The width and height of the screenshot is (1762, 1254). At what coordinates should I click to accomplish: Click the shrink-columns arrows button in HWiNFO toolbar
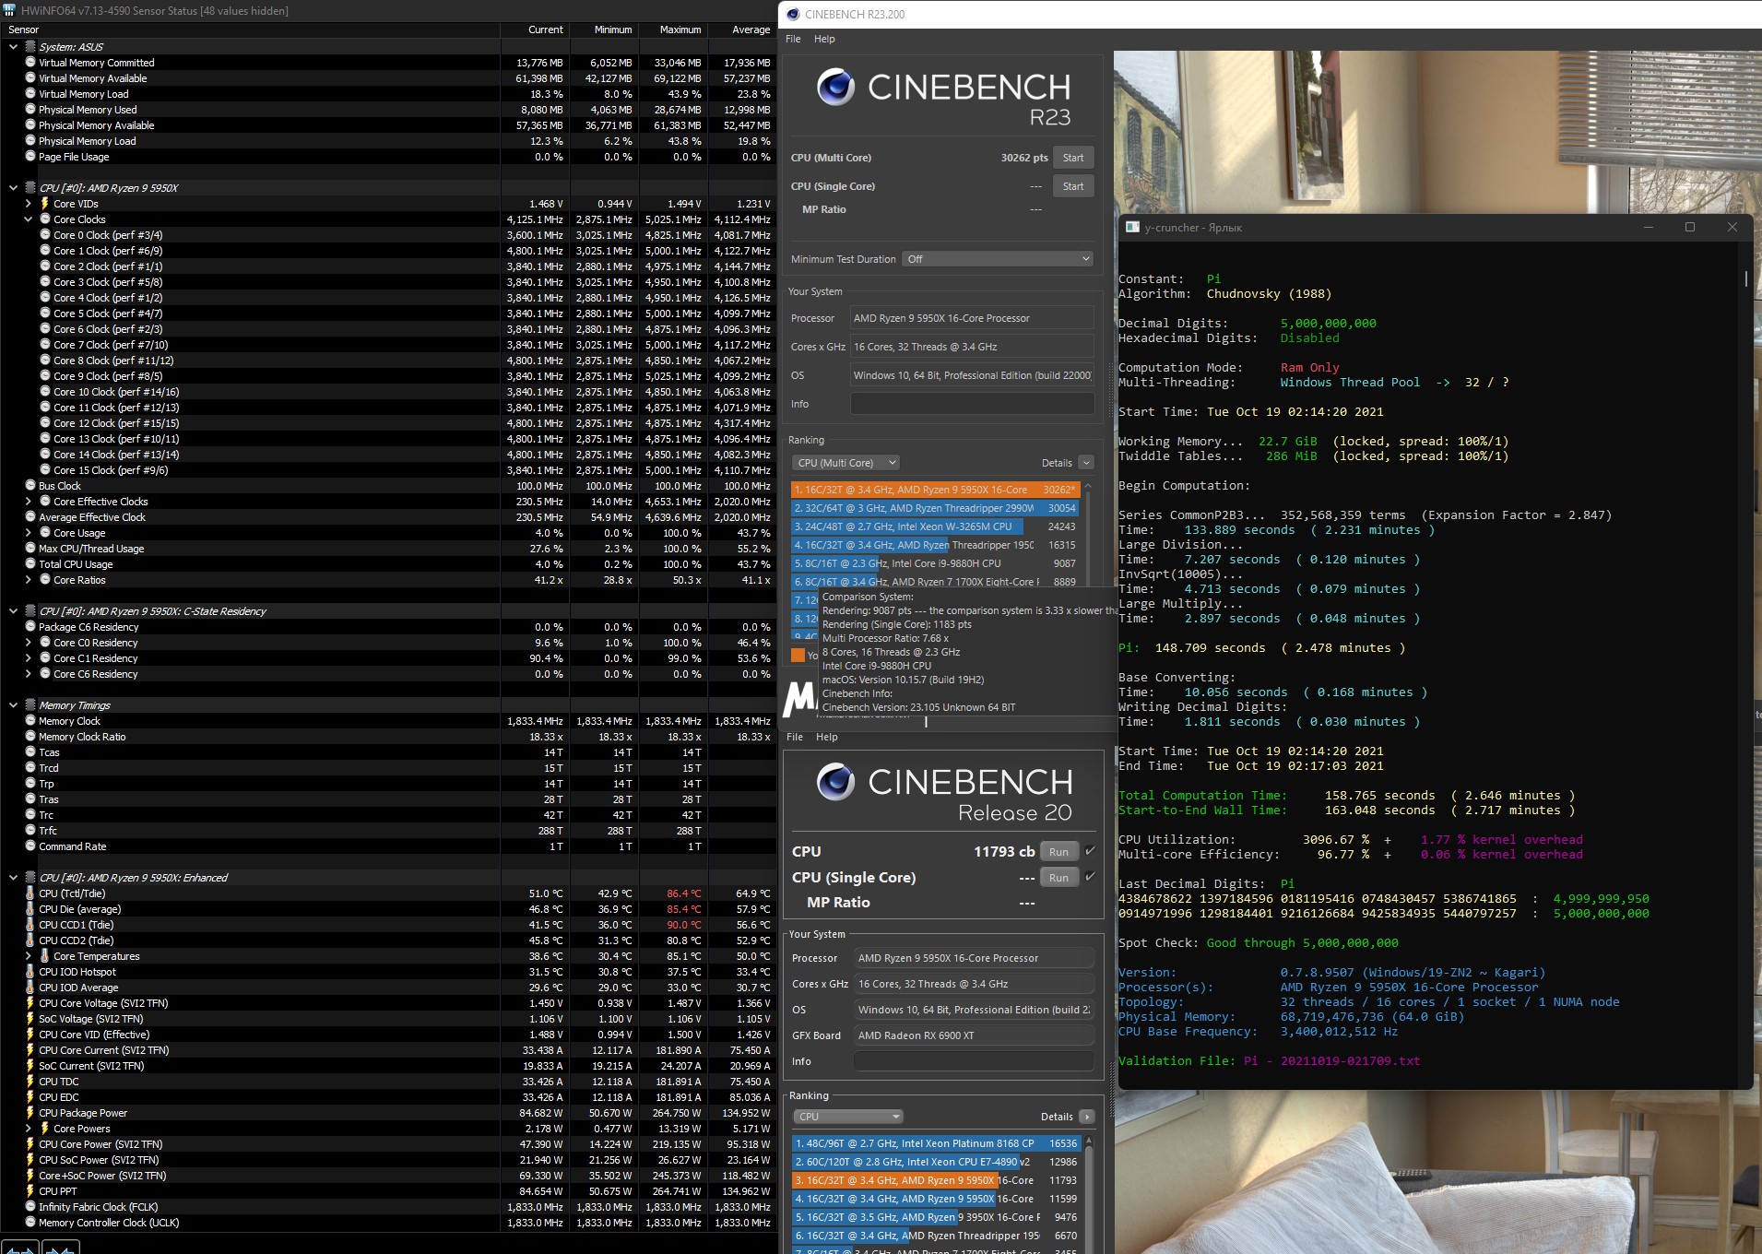coord(60,1248)
